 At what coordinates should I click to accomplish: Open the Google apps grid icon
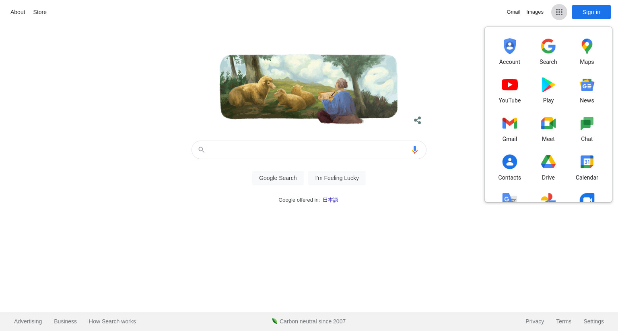pyautogui.click(x=559, y=12)
